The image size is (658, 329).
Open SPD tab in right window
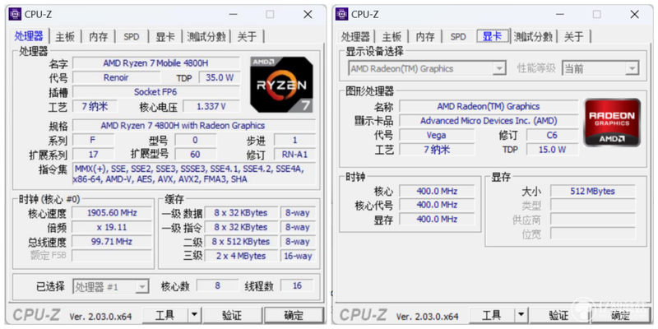tap(458, 37)
